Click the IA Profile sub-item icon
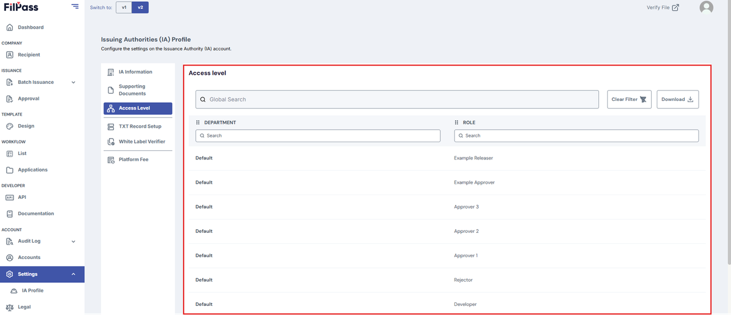 click(x=14, y=291)
